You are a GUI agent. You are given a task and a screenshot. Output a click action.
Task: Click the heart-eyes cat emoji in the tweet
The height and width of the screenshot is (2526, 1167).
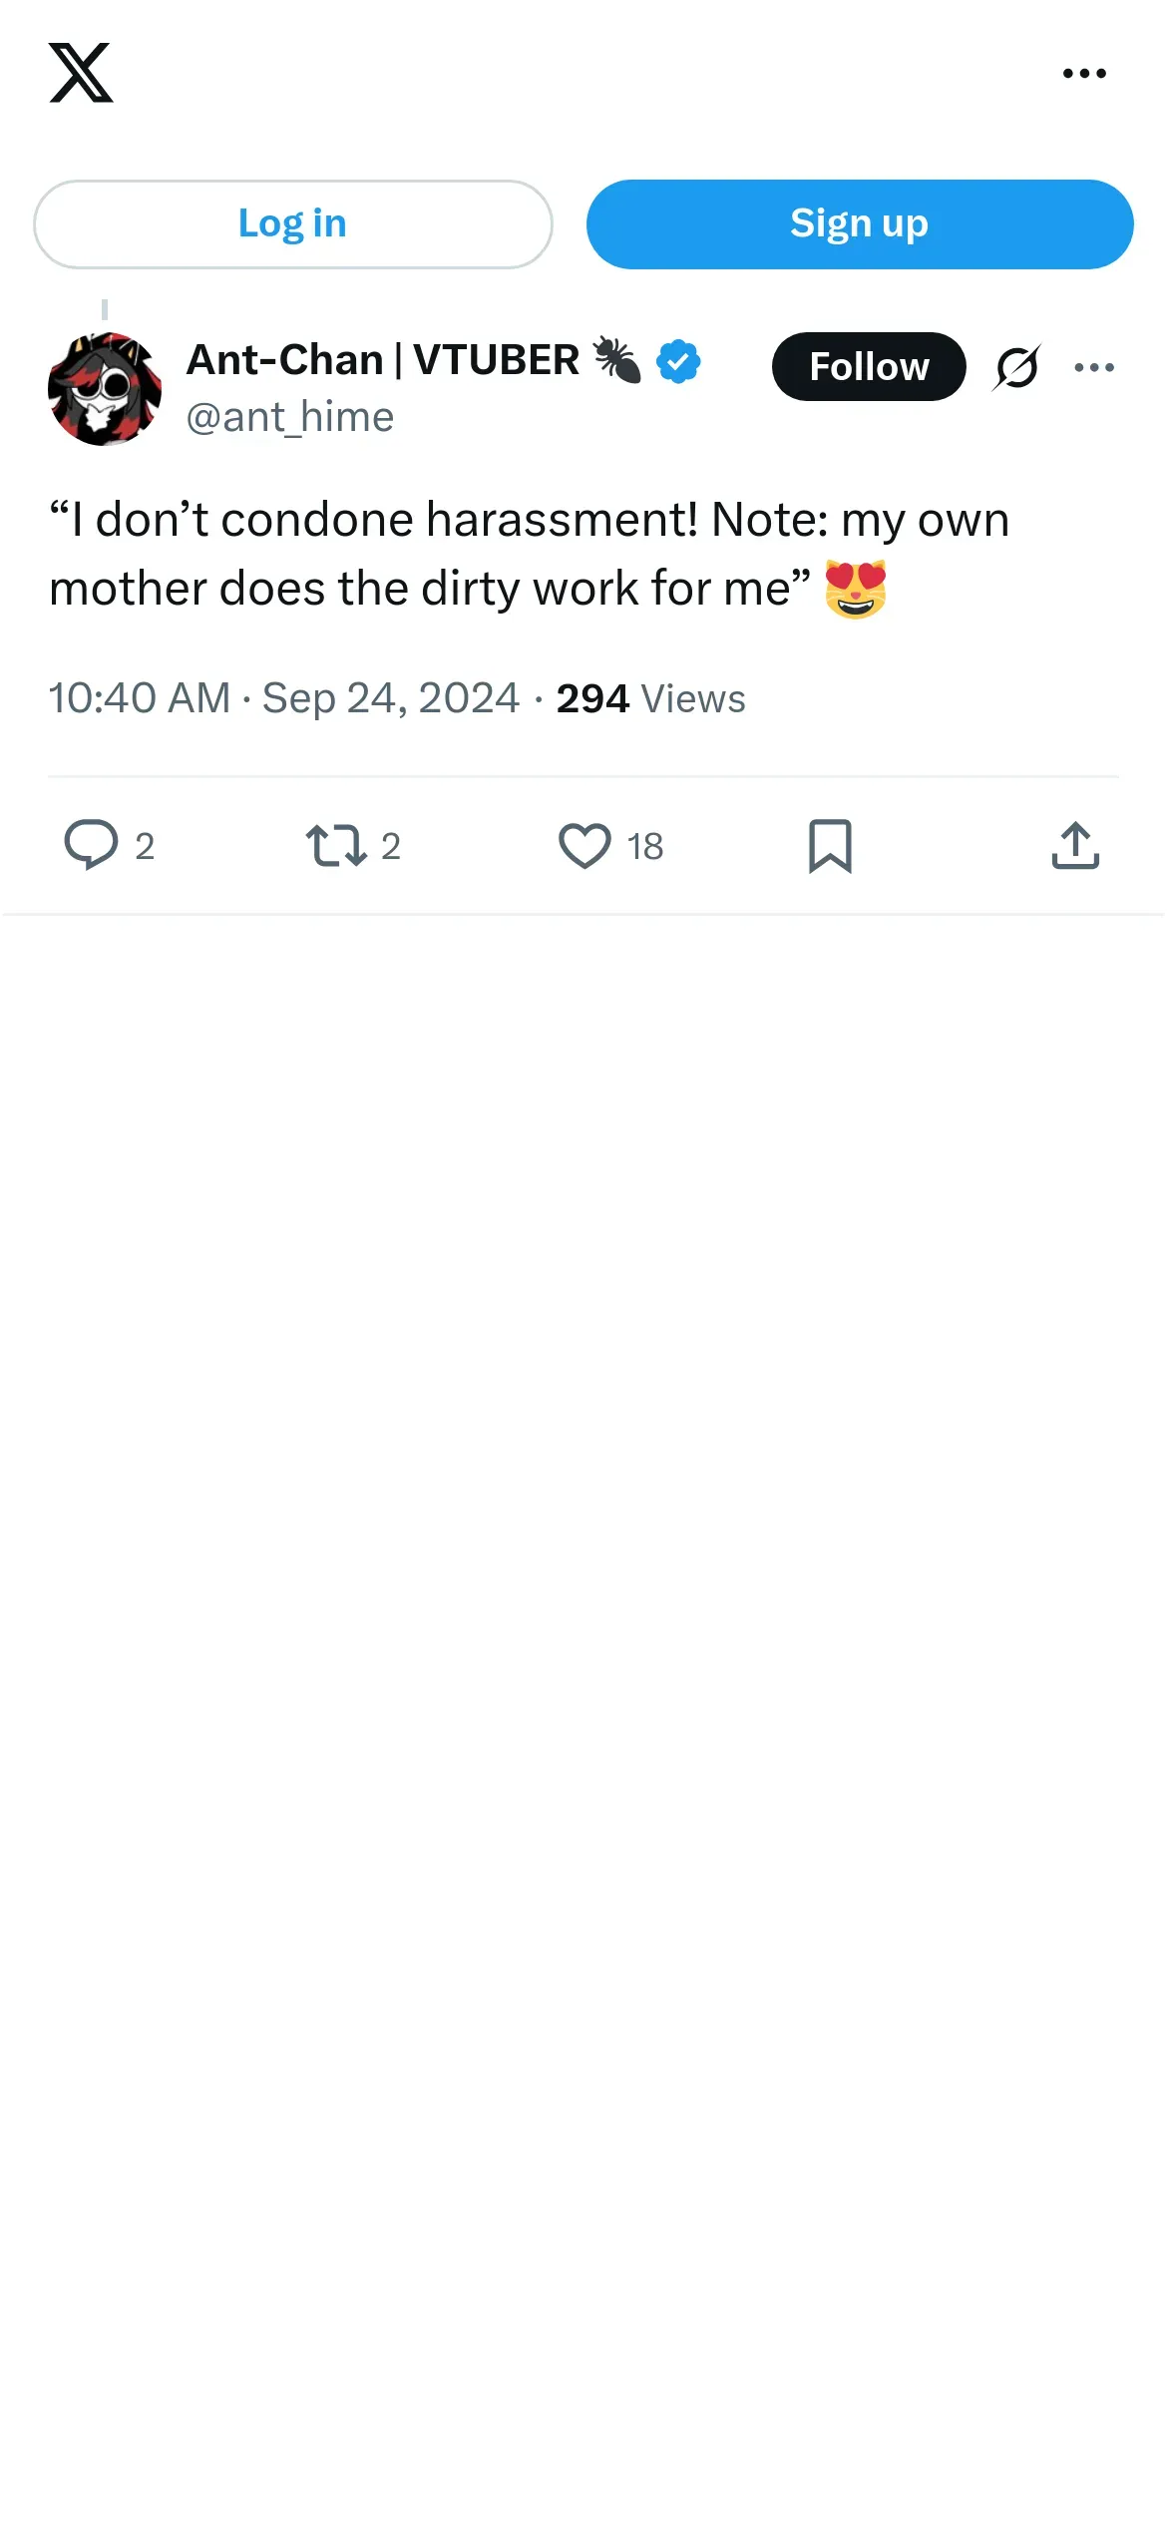coord(856,589)
